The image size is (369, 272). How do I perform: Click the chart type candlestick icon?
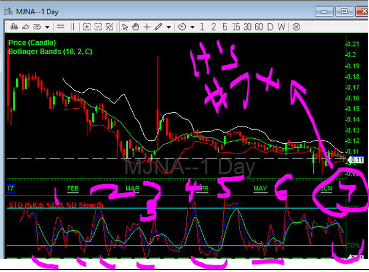[12, 27]
